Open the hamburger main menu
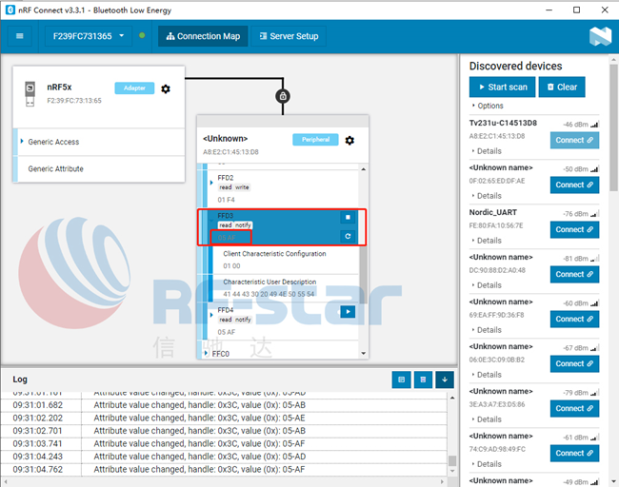The height and width of the screenshot is (487, 619). [19, 36]
